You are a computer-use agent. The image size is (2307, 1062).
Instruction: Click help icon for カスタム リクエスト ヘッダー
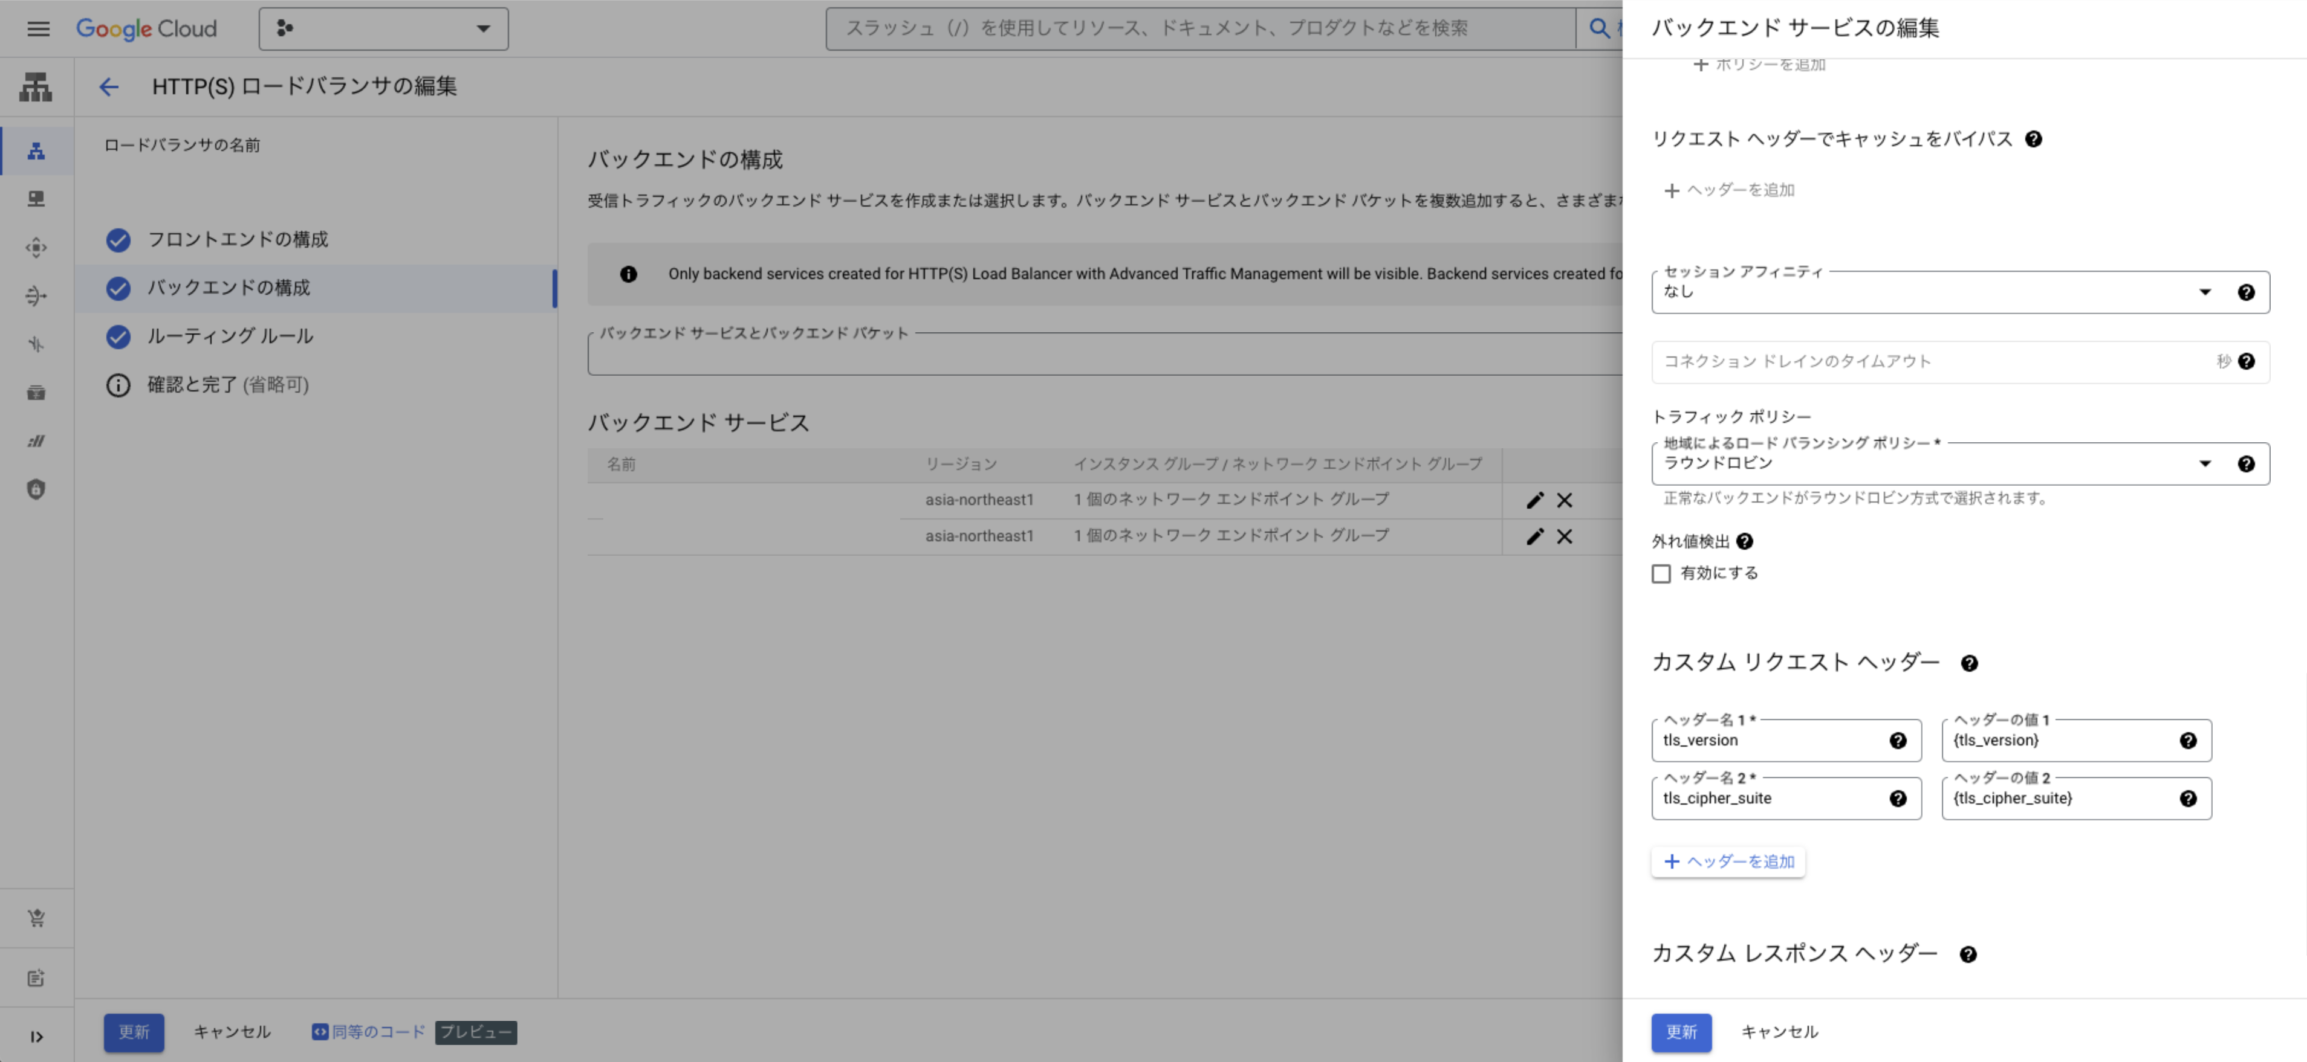[1968, 664]
